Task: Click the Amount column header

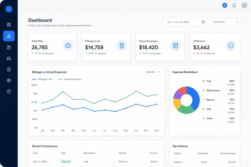Action: 153,153
